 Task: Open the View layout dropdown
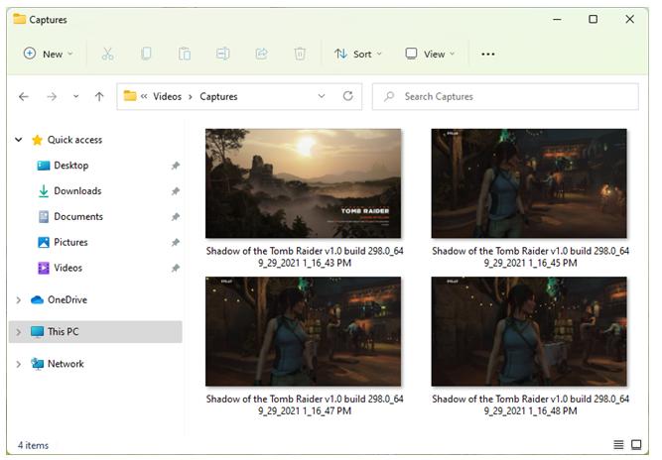pyautogui.click(x=430, y=54)
